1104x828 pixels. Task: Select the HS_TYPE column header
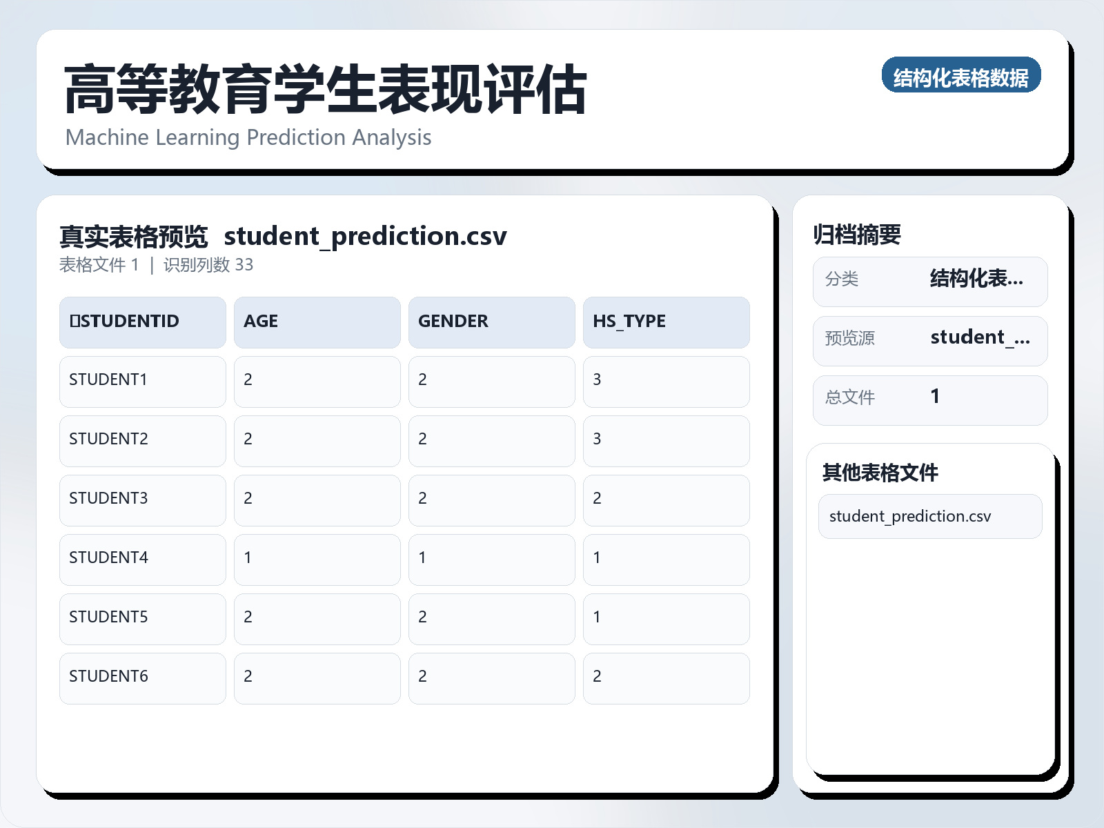click(629, 322)
